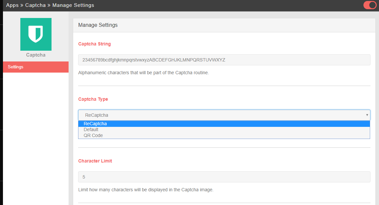Screen dimensions: 379x205
Task: Click the Captcha name under the logo
Action: coord(36,55)
